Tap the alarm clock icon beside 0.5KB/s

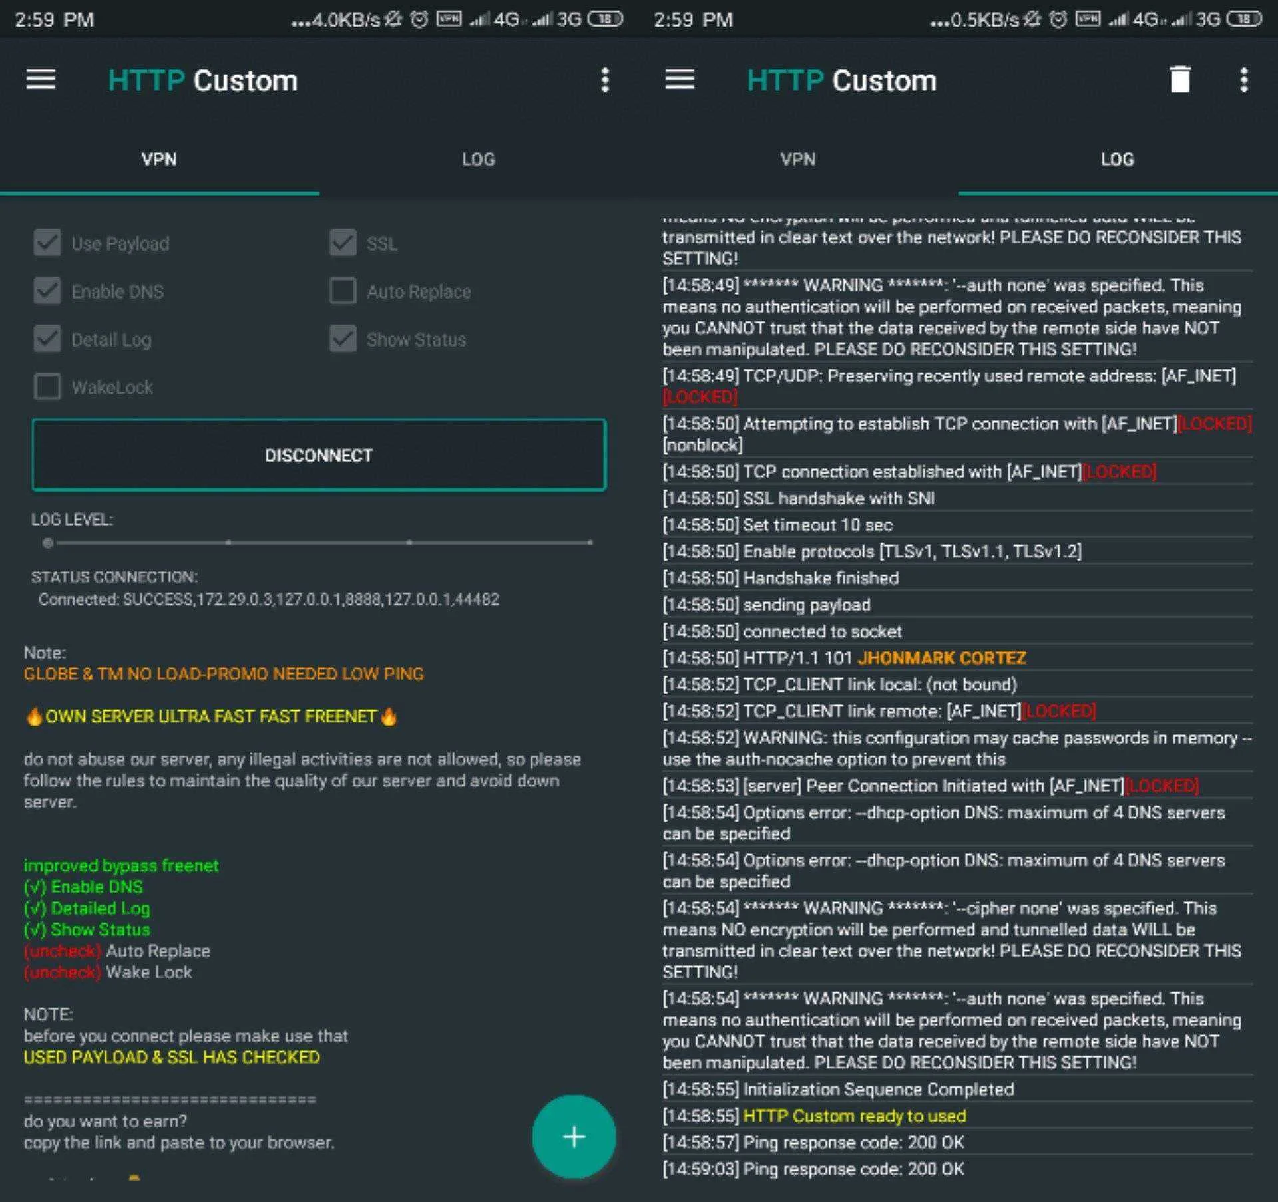pyautogui.click(x=1058, y=19)
